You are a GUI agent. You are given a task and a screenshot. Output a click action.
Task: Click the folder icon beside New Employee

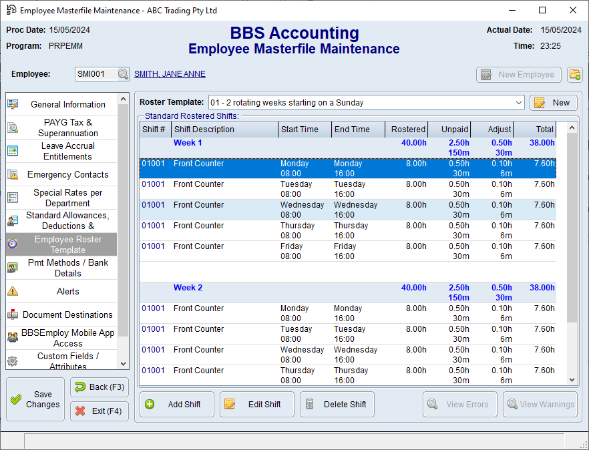574,75
